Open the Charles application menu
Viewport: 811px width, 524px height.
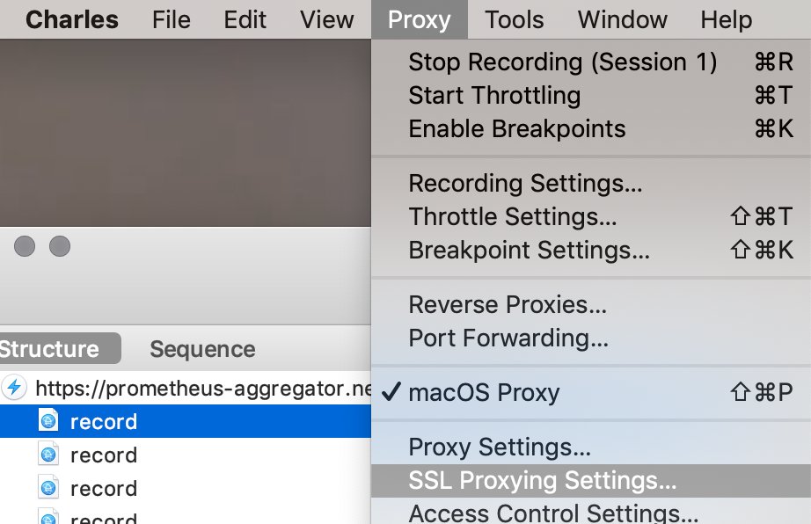click(72, 19)
